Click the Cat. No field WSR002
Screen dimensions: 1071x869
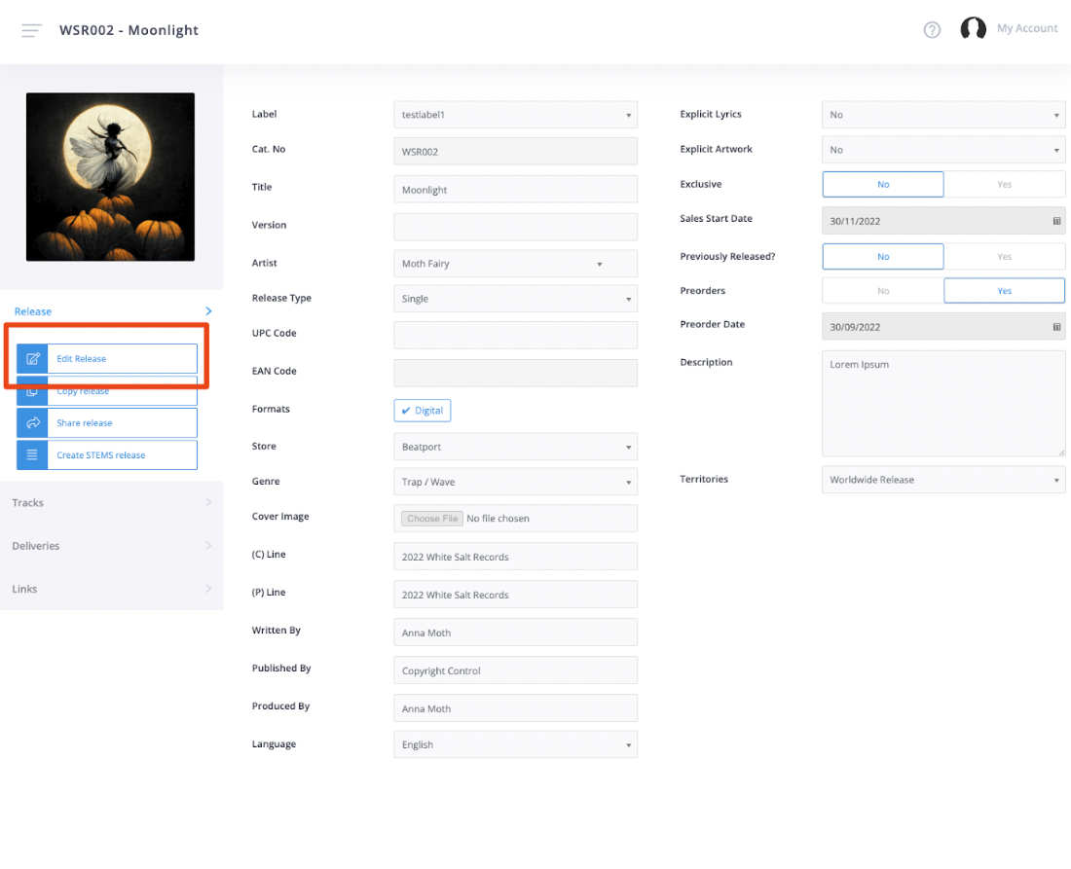point(516,151)
